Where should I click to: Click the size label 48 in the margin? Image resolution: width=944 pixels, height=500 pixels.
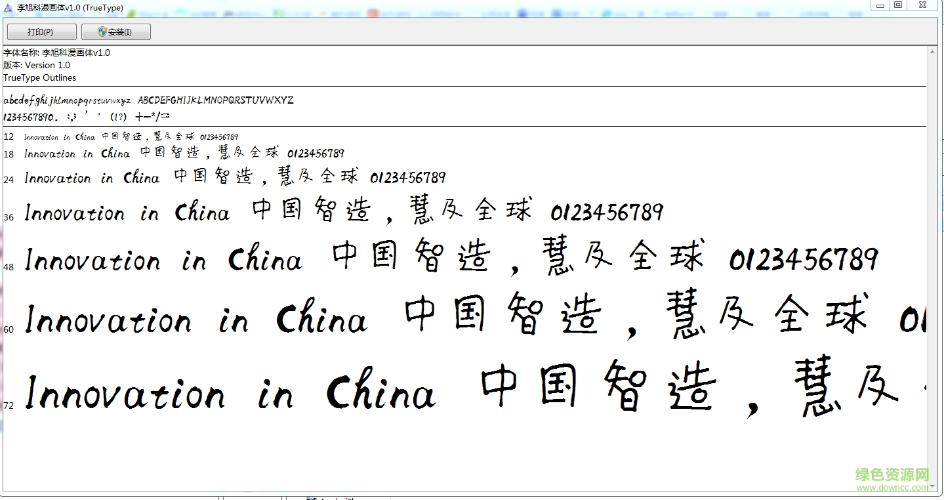click(9, 266)
